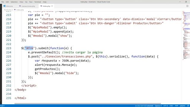Click the VS Code icon on Welcome tab
Screen dimensions: 190x107
point(4,6)
